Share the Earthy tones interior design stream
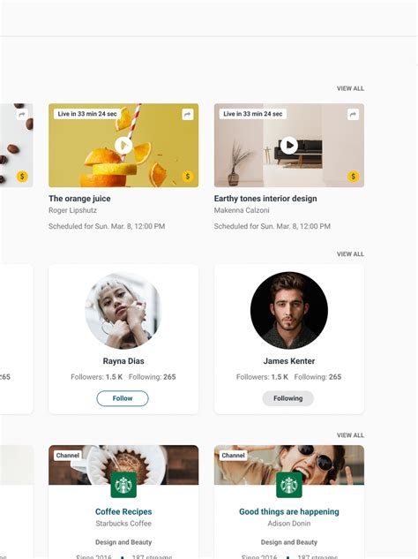418x559 pixels. pyautogui.click(x=353, y=115)
